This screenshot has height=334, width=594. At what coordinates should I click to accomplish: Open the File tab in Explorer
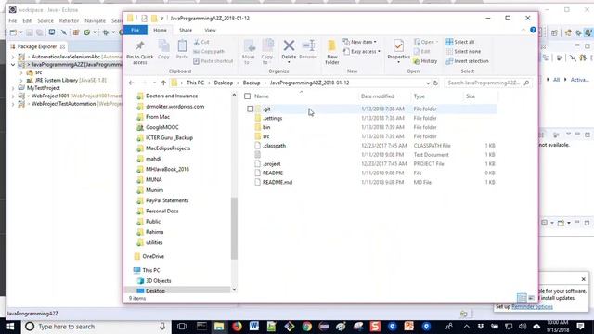136,30
